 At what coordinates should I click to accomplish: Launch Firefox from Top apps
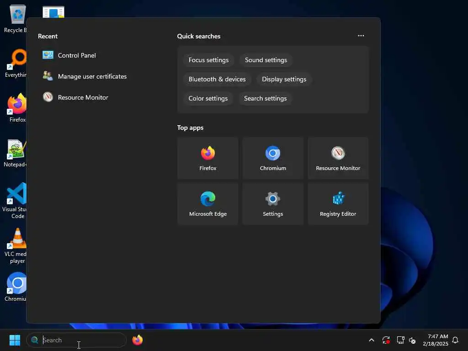[x=208, y=159]
